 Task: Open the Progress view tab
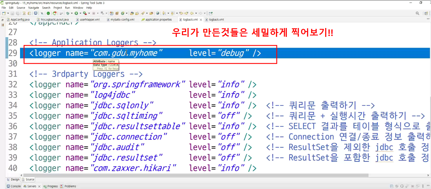(x=50, y=186)
